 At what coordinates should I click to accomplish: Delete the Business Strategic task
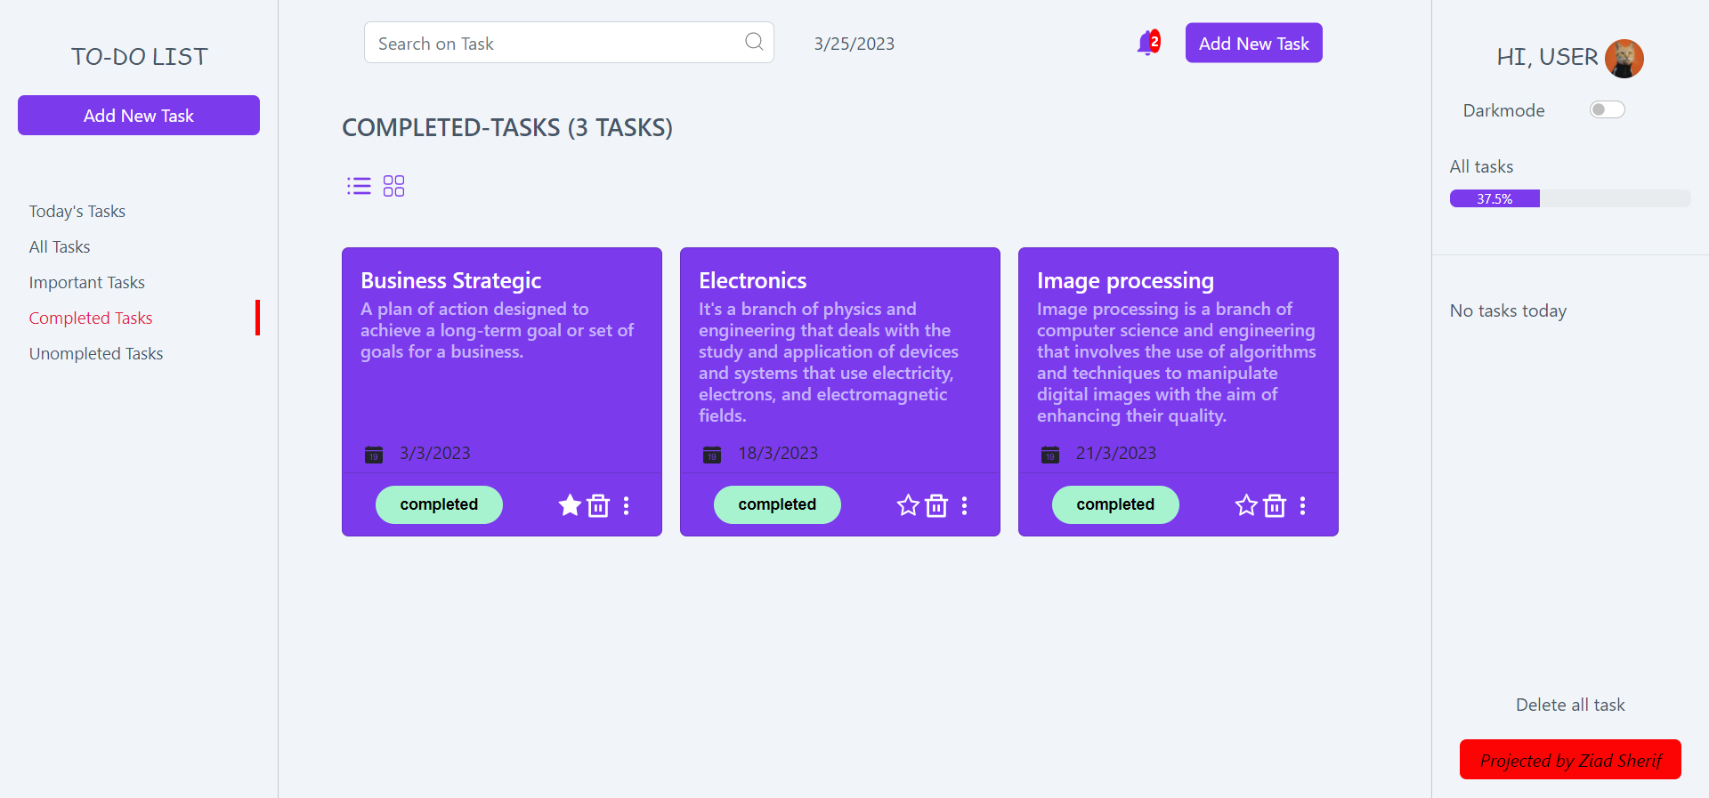(x=598, y=505)
